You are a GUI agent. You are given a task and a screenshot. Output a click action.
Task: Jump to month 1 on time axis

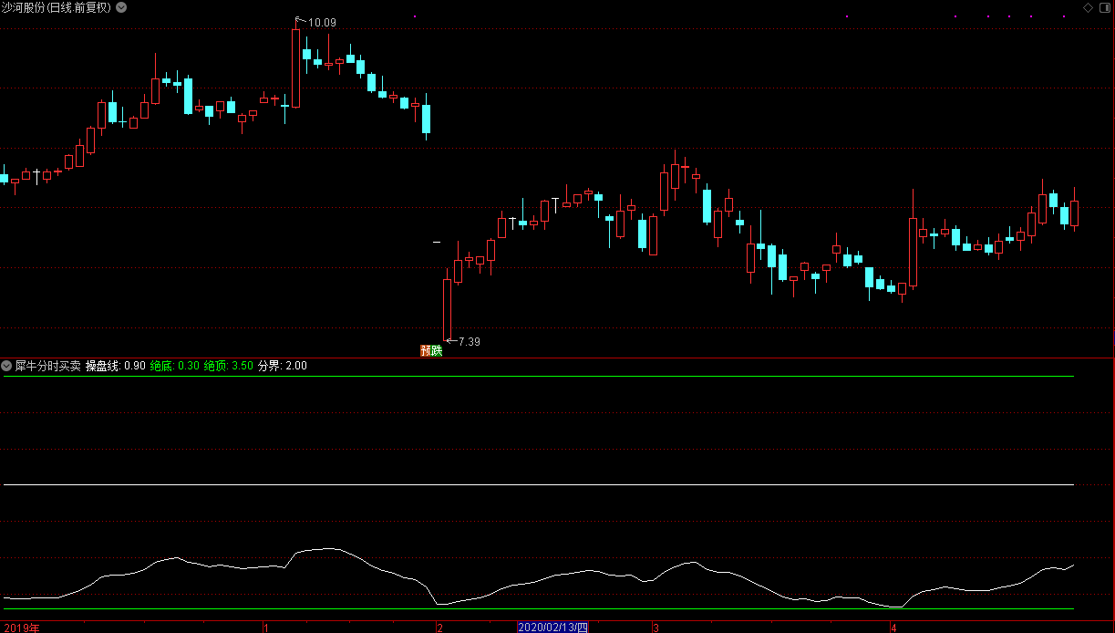[x=265, y=628]
